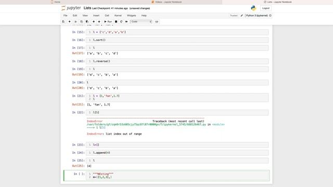The image size is (333, 187).
Task: Click output Out[19] reversed list
Action: (x=103, y=75)
